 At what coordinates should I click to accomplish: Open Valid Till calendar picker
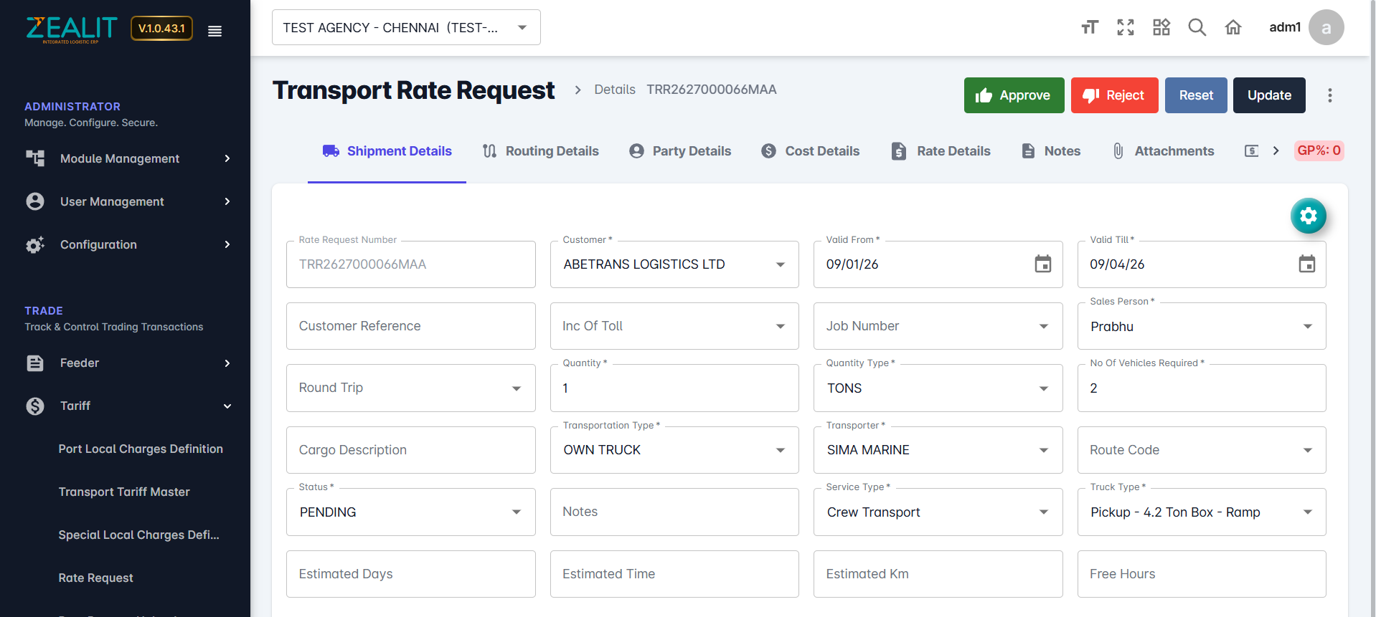tap(1306, 264)
